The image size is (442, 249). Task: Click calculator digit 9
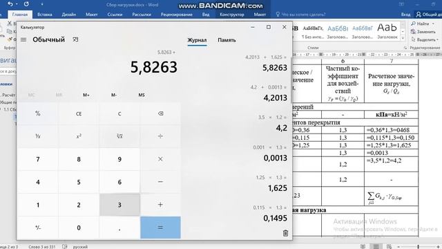click(119, 159)
